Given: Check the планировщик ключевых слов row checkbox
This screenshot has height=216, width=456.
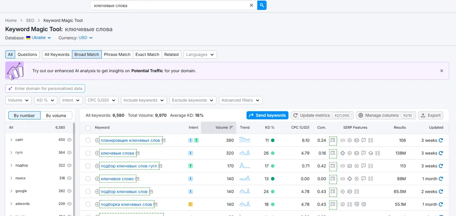Looking at the screenshot, I should (88, 140).
